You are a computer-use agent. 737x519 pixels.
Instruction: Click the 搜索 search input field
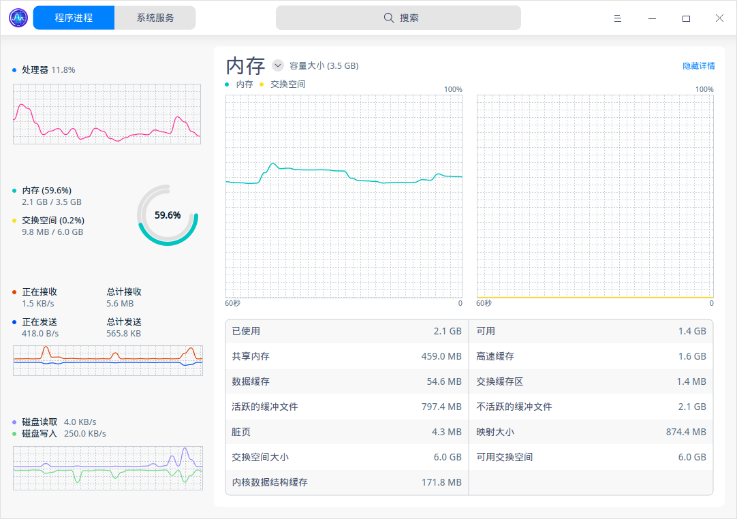398,18
